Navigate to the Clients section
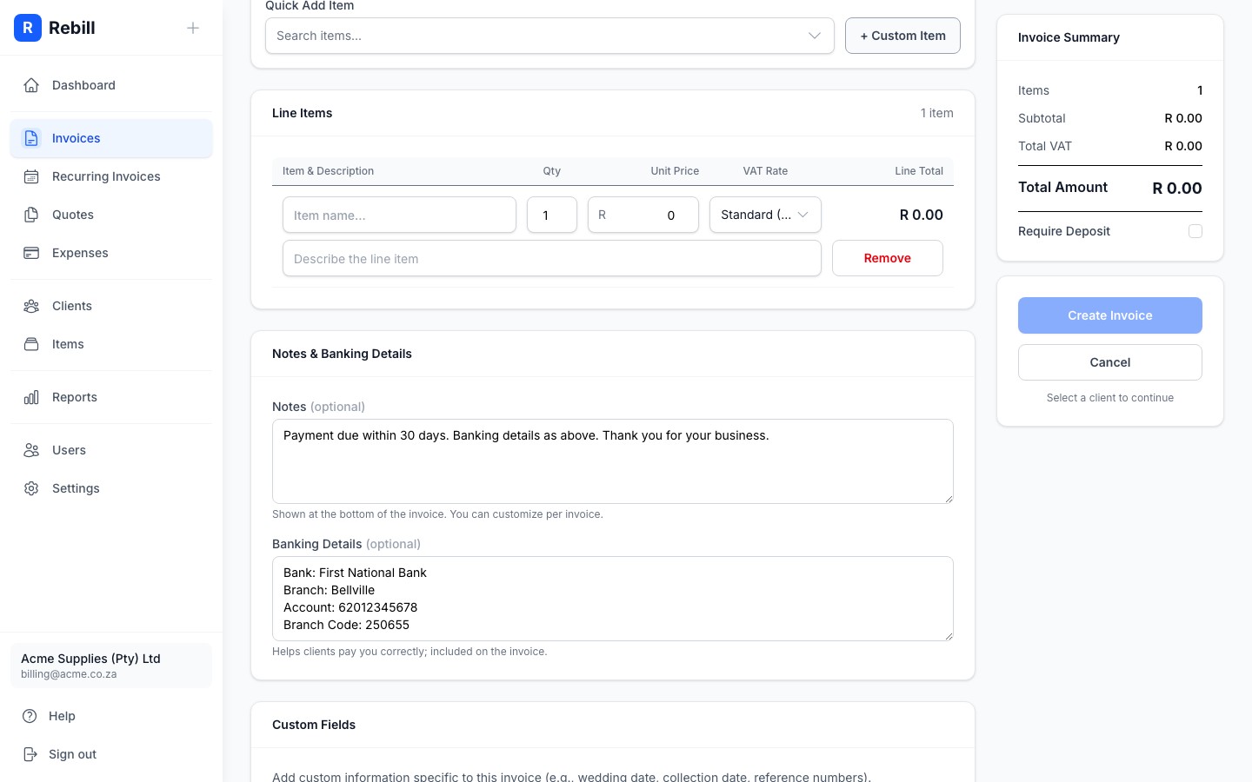1252x782 pixels. pyautogui.click(x=71, y=306)
